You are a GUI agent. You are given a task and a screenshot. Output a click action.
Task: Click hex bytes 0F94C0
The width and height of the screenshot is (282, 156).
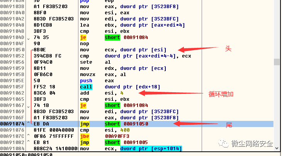pos(43,62)
